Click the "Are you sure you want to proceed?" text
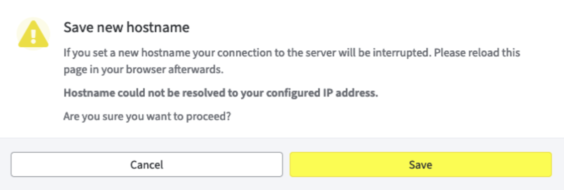This screenshot has height=190, width=564. [x=147, y=117]
